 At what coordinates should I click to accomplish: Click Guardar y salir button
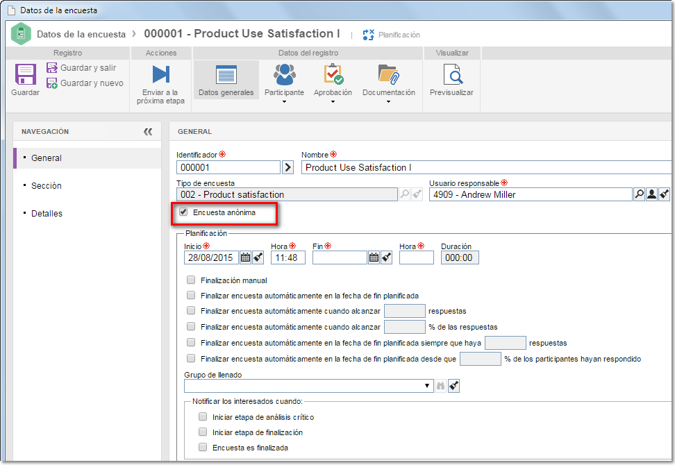tap(81, 68)
